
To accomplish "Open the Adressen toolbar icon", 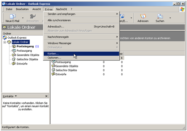I will (143, 16).
